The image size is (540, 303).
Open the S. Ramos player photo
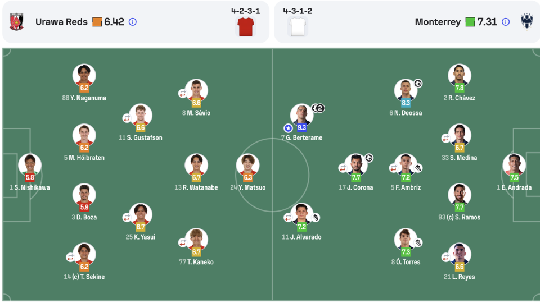tap(460, 195)
